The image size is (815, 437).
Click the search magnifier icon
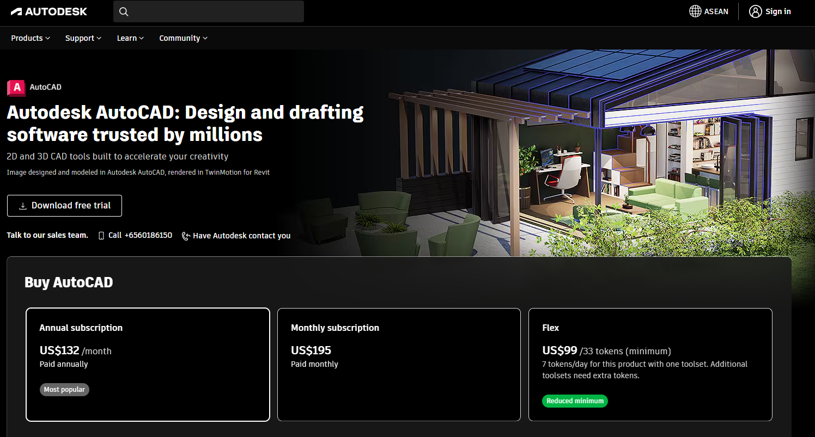(x=124, y=11)
